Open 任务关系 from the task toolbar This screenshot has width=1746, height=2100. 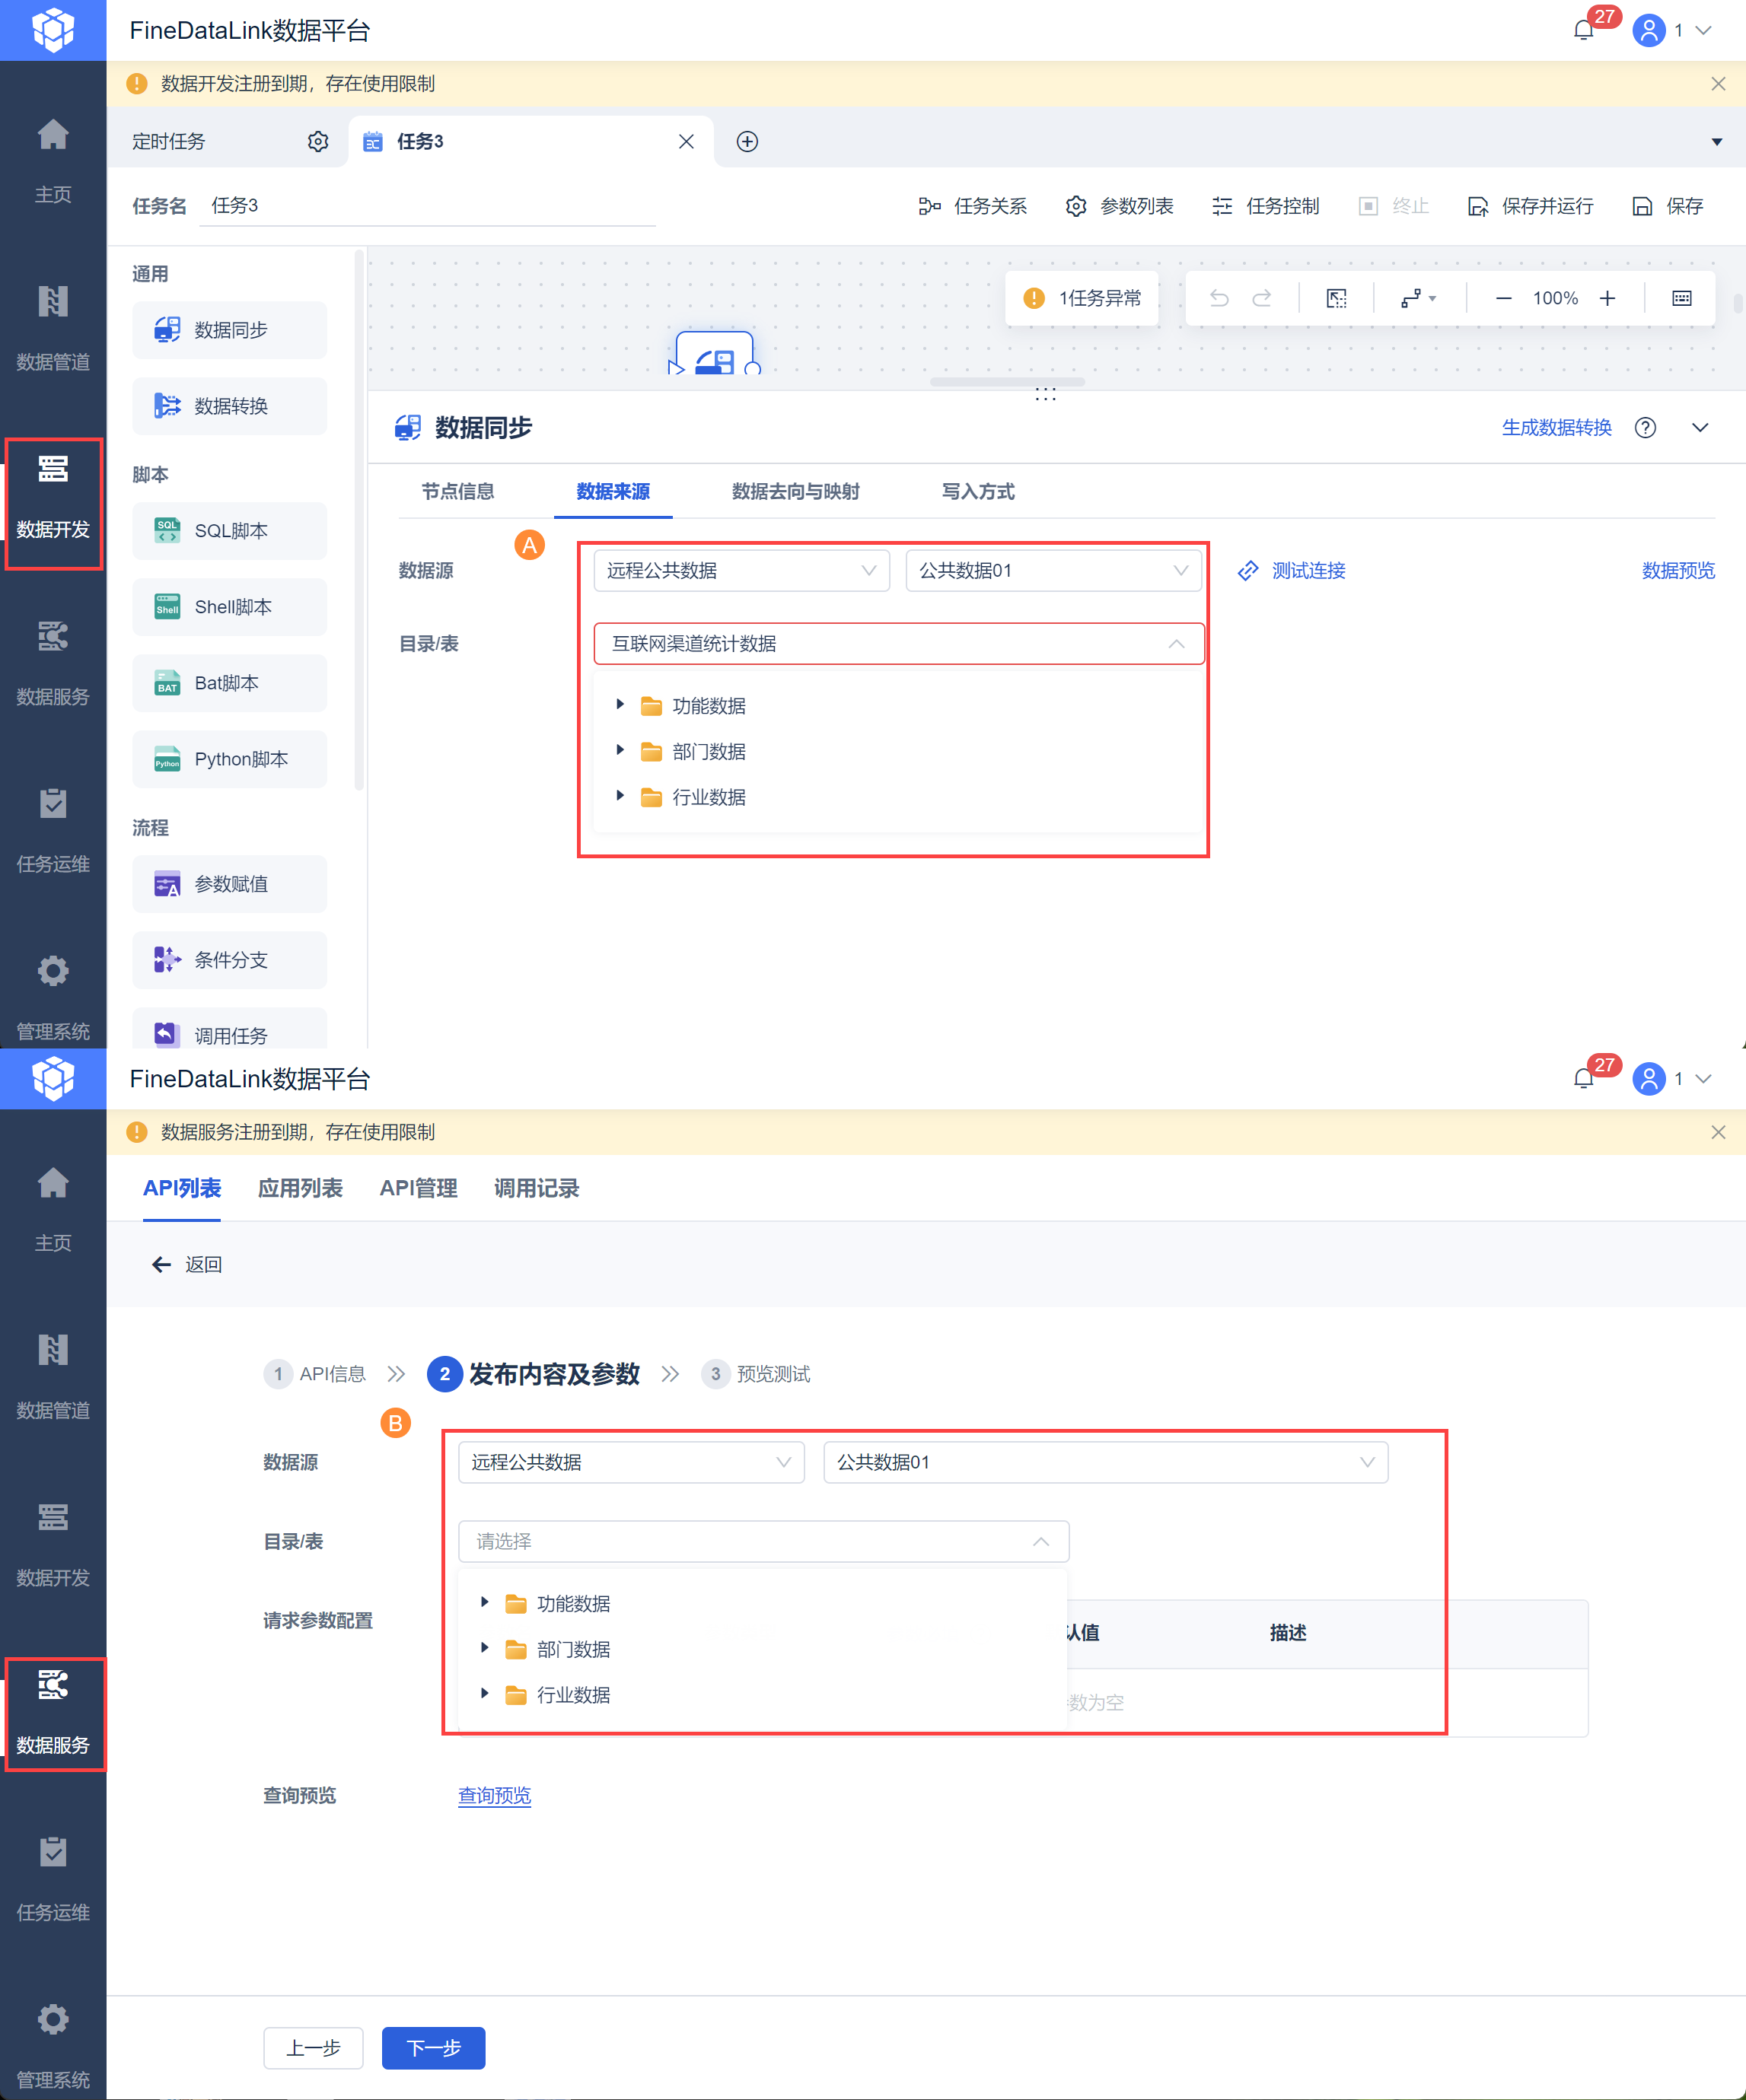[973, 206]
